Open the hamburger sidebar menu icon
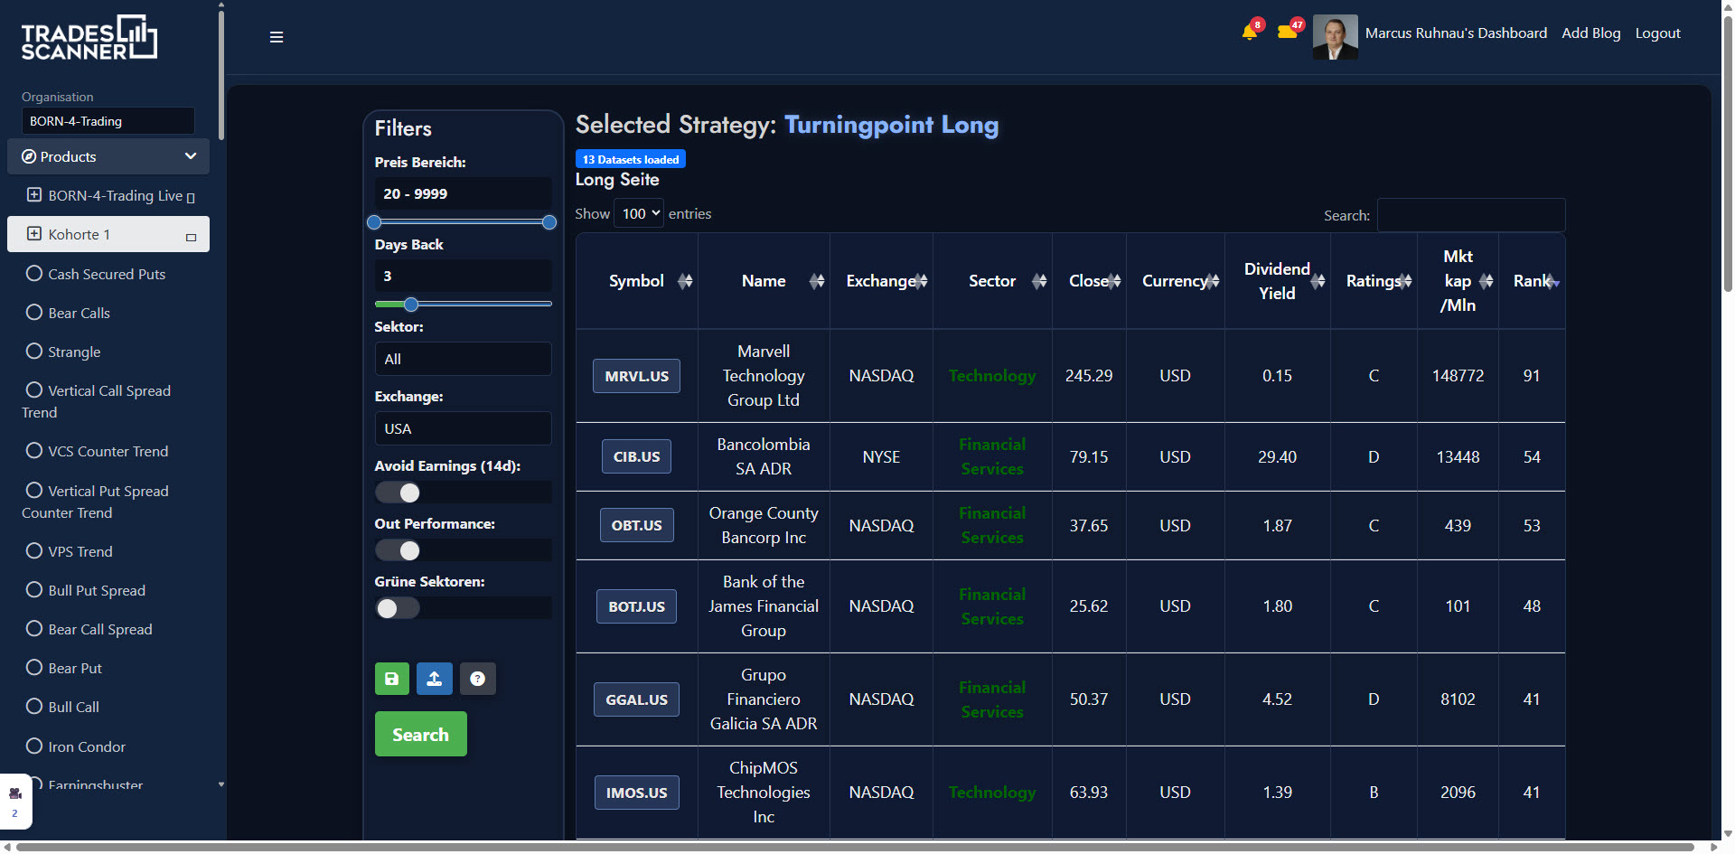Image resolution: width=1735 pixels, height=854 pixels. pos(277,37)
